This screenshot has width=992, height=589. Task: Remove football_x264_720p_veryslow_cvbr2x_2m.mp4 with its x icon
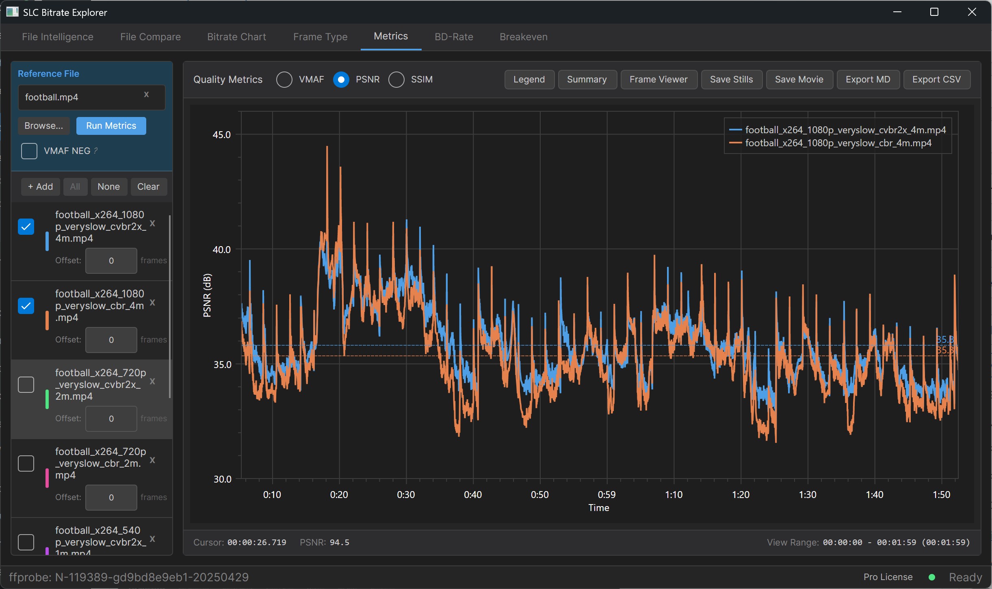[x=152, y=381]
